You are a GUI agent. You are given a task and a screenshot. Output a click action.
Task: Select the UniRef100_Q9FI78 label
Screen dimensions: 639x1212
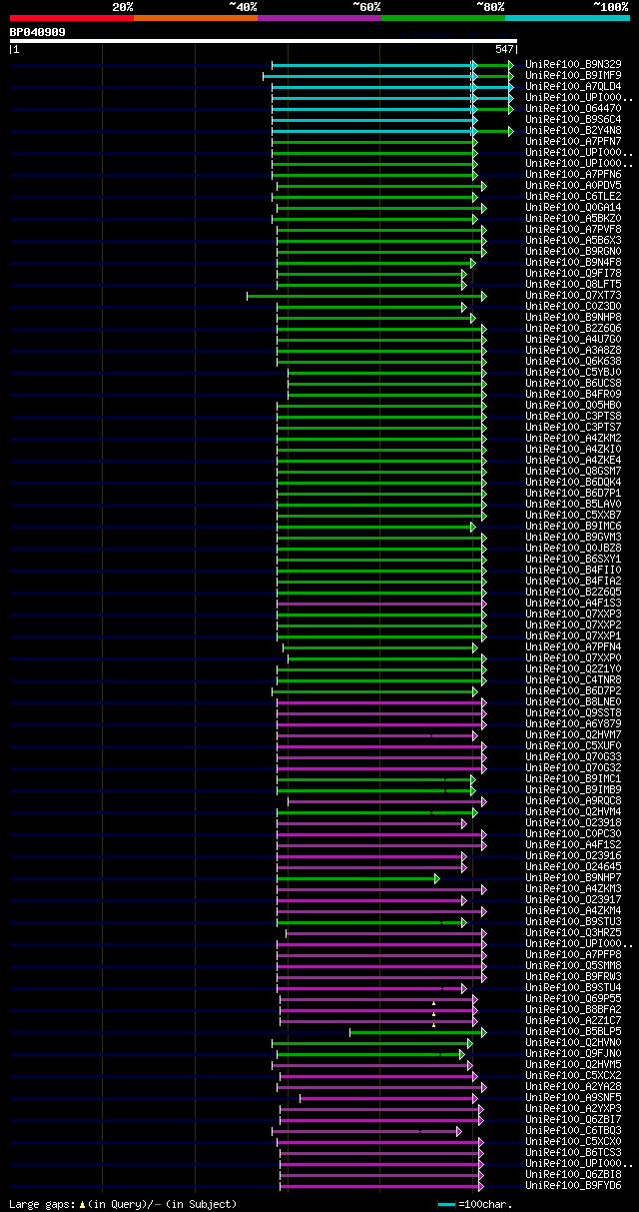click(x=573, y=274)
